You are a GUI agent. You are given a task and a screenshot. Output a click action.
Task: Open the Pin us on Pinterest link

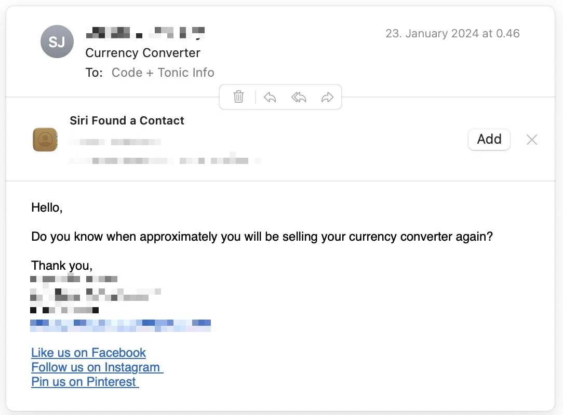coord(84,382)
